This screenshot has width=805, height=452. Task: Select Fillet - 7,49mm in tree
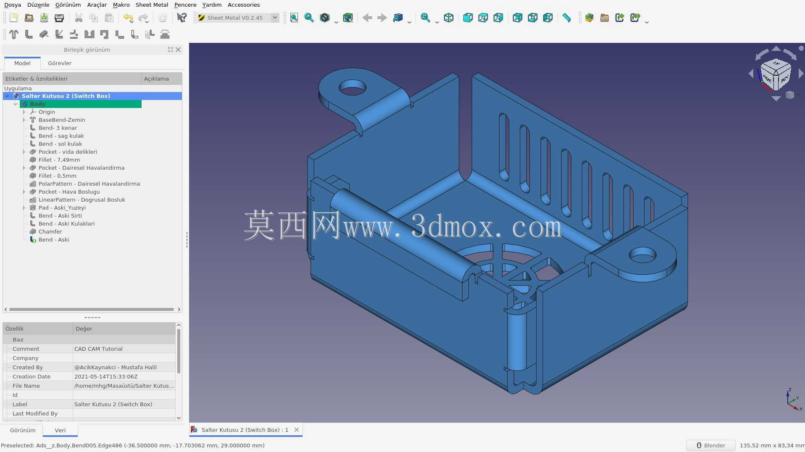(59, 160)
